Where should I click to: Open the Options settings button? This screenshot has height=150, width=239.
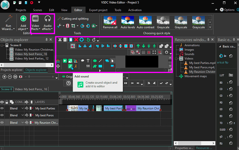coord(227,10)
